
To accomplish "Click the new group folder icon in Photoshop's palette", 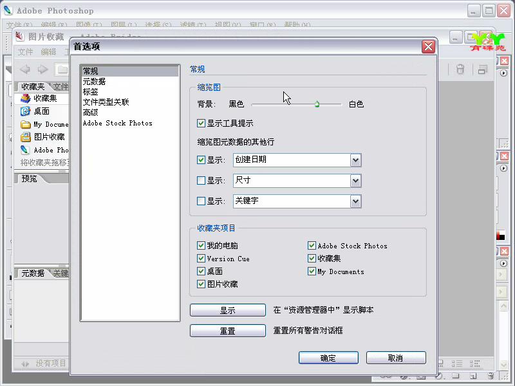I will [455, 376].
